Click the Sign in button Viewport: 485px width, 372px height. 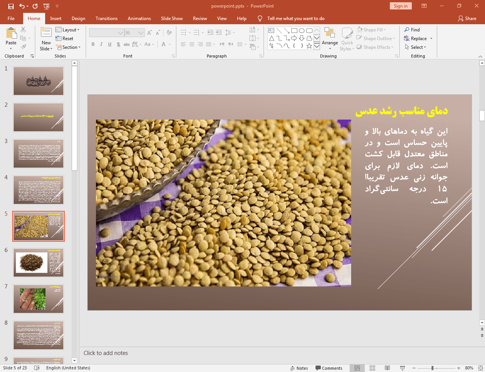(400, 6)
